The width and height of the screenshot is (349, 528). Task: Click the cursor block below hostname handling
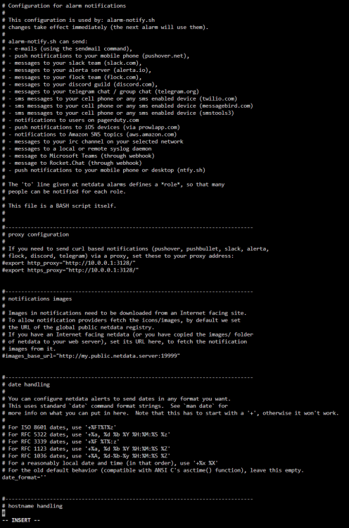click(x=4, y=513)
